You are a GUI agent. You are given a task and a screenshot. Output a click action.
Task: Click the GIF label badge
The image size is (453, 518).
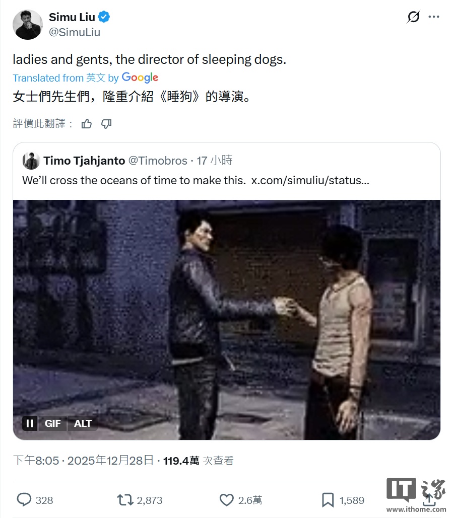click(x=52, y=423)
